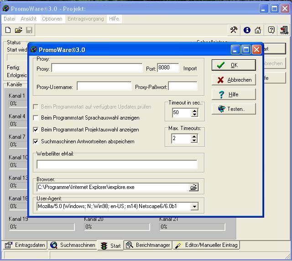Click the Hilfe button in the dialog

(234, 94)
